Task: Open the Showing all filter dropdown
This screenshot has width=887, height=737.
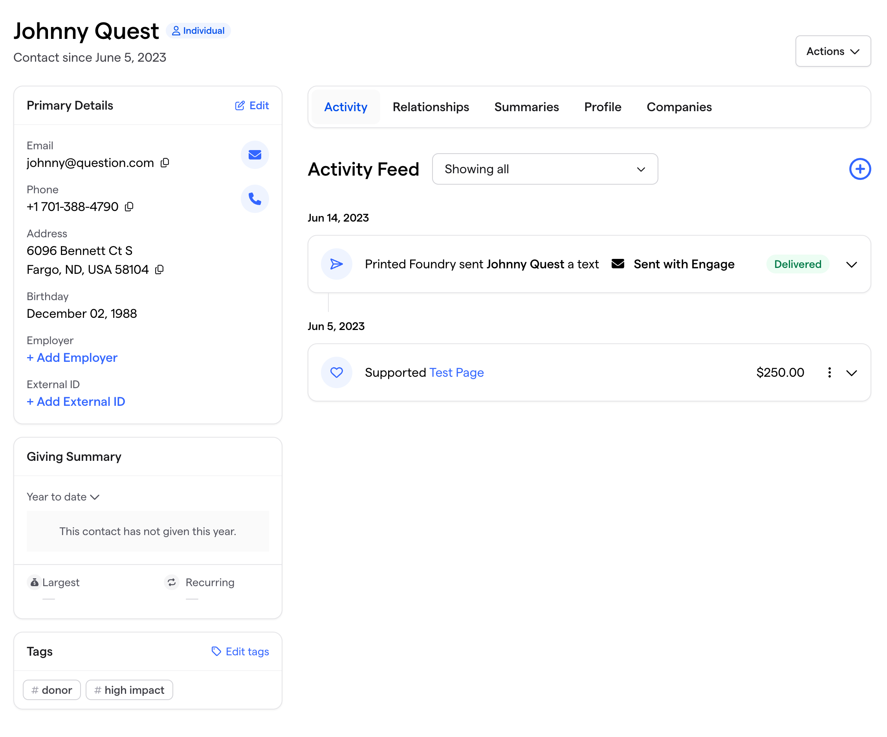Action: point(544,169)
